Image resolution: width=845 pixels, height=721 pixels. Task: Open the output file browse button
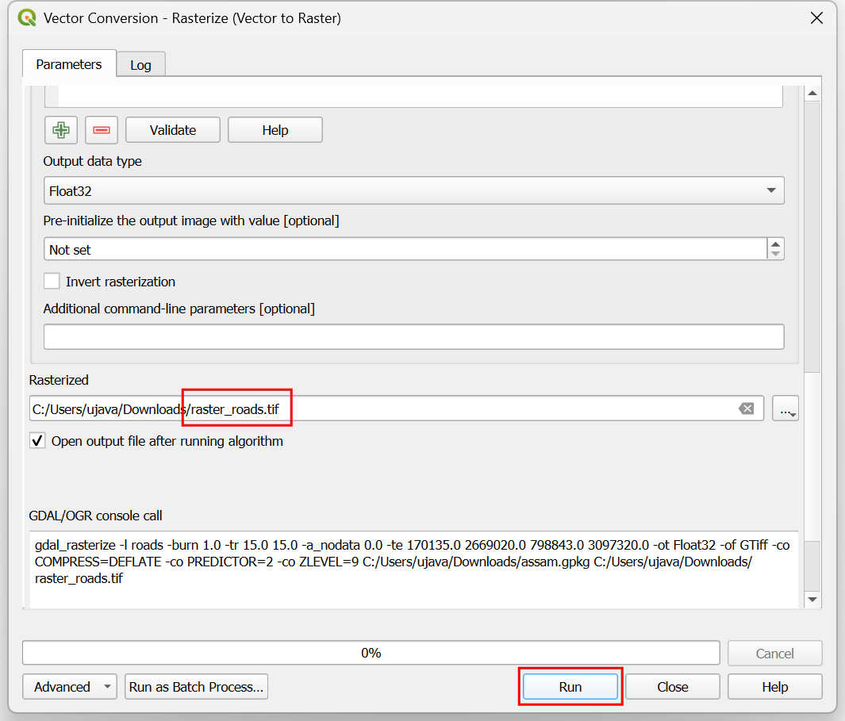pos(785,409)
